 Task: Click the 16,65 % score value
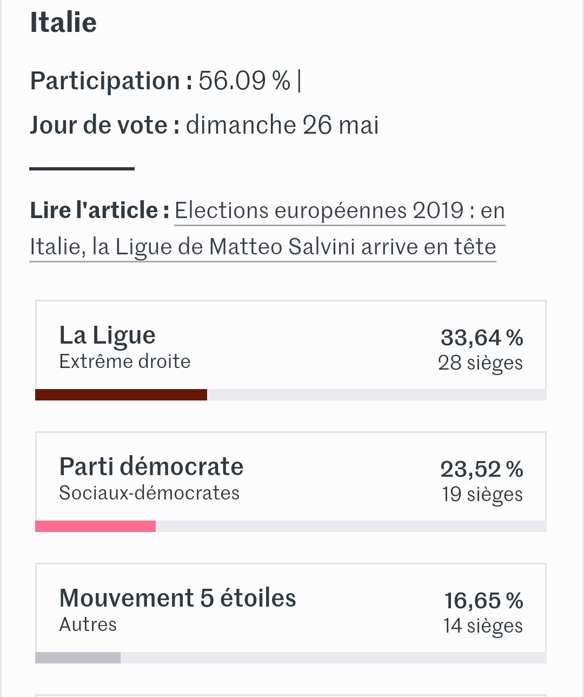pos(483,601)
